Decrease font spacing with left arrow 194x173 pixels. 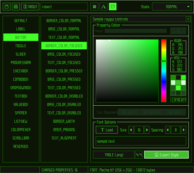coord(168,130)
